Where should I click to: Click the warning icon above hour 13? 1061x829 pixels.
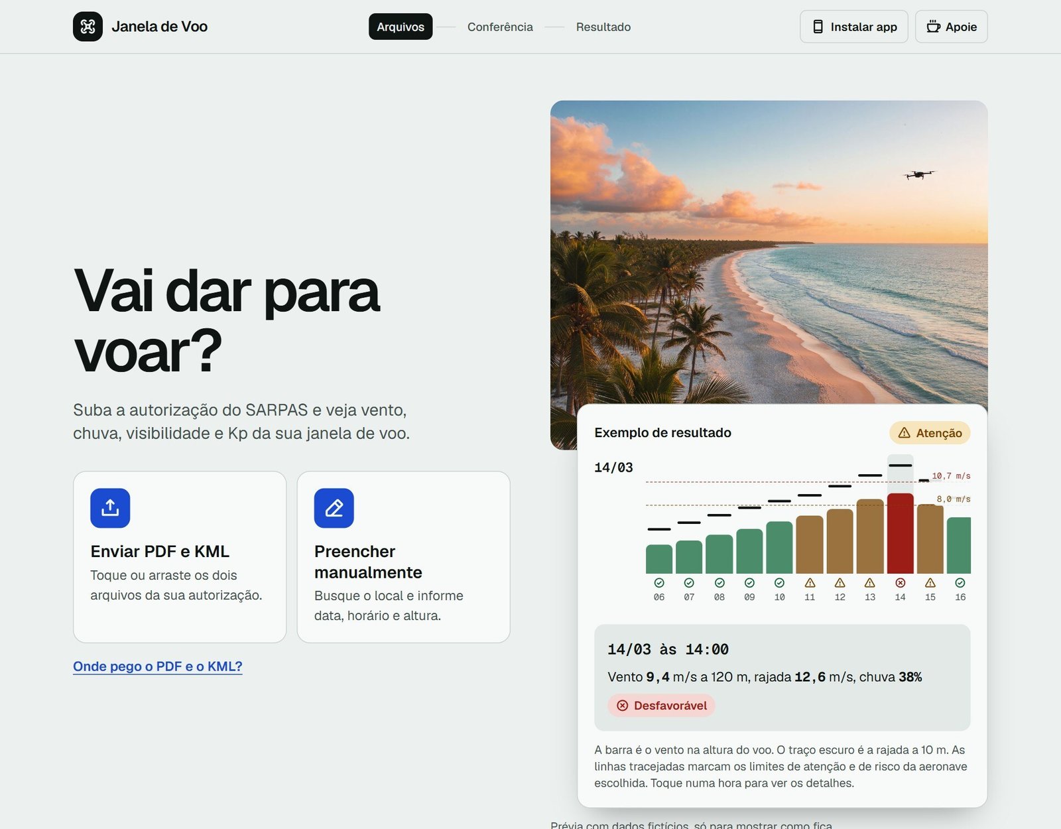click(870, 583)
